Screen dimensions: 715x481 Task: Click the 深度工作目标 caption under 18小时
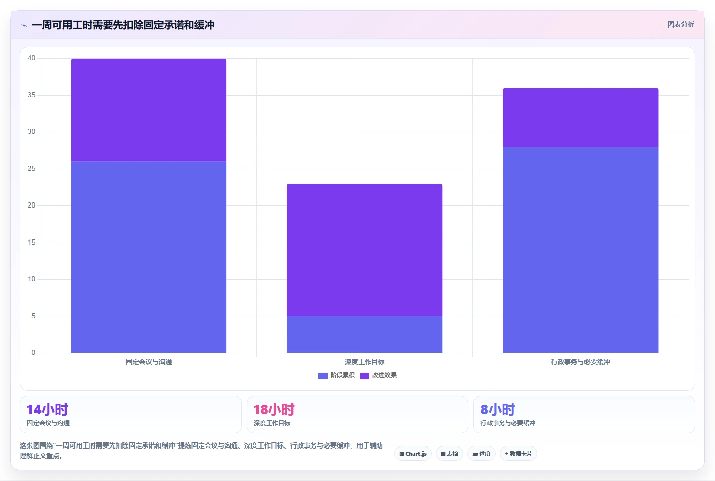(x=272, y=423)
